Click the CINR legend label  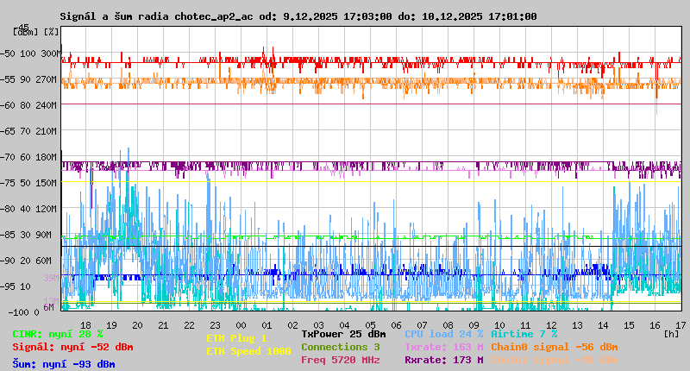(58, 334)
